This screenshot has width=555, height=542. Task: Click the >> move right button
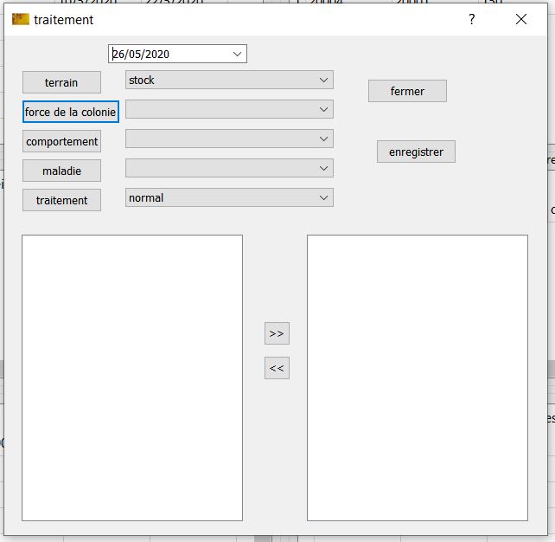277,333
